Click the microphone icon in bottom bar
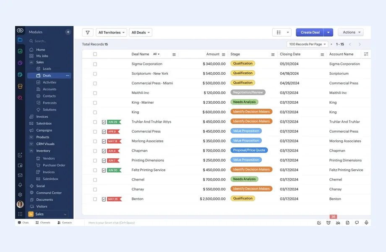Viewport: 386px width, 252px height. tap(366, 223)
